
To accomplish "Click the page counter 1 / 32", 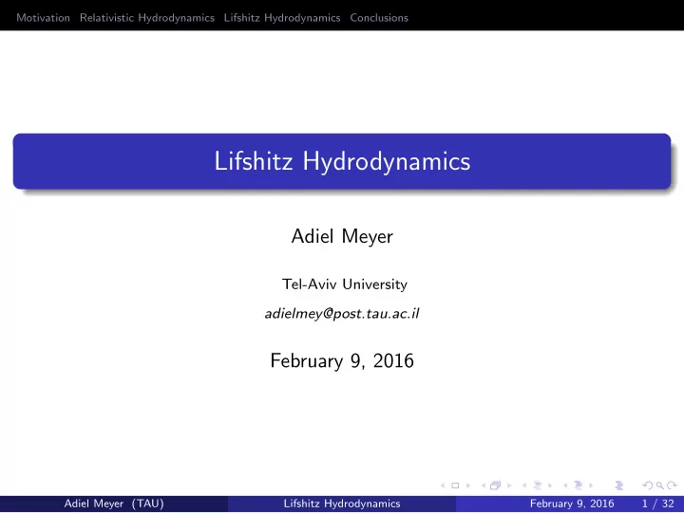I will tap(658, 504).
